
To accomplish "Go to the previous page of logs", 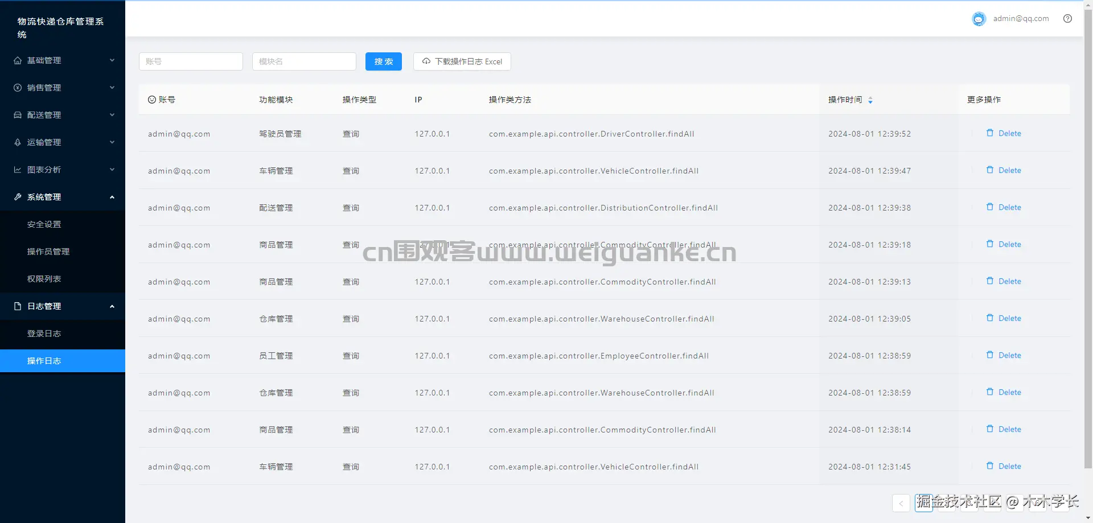I will [x=901, y=503].
